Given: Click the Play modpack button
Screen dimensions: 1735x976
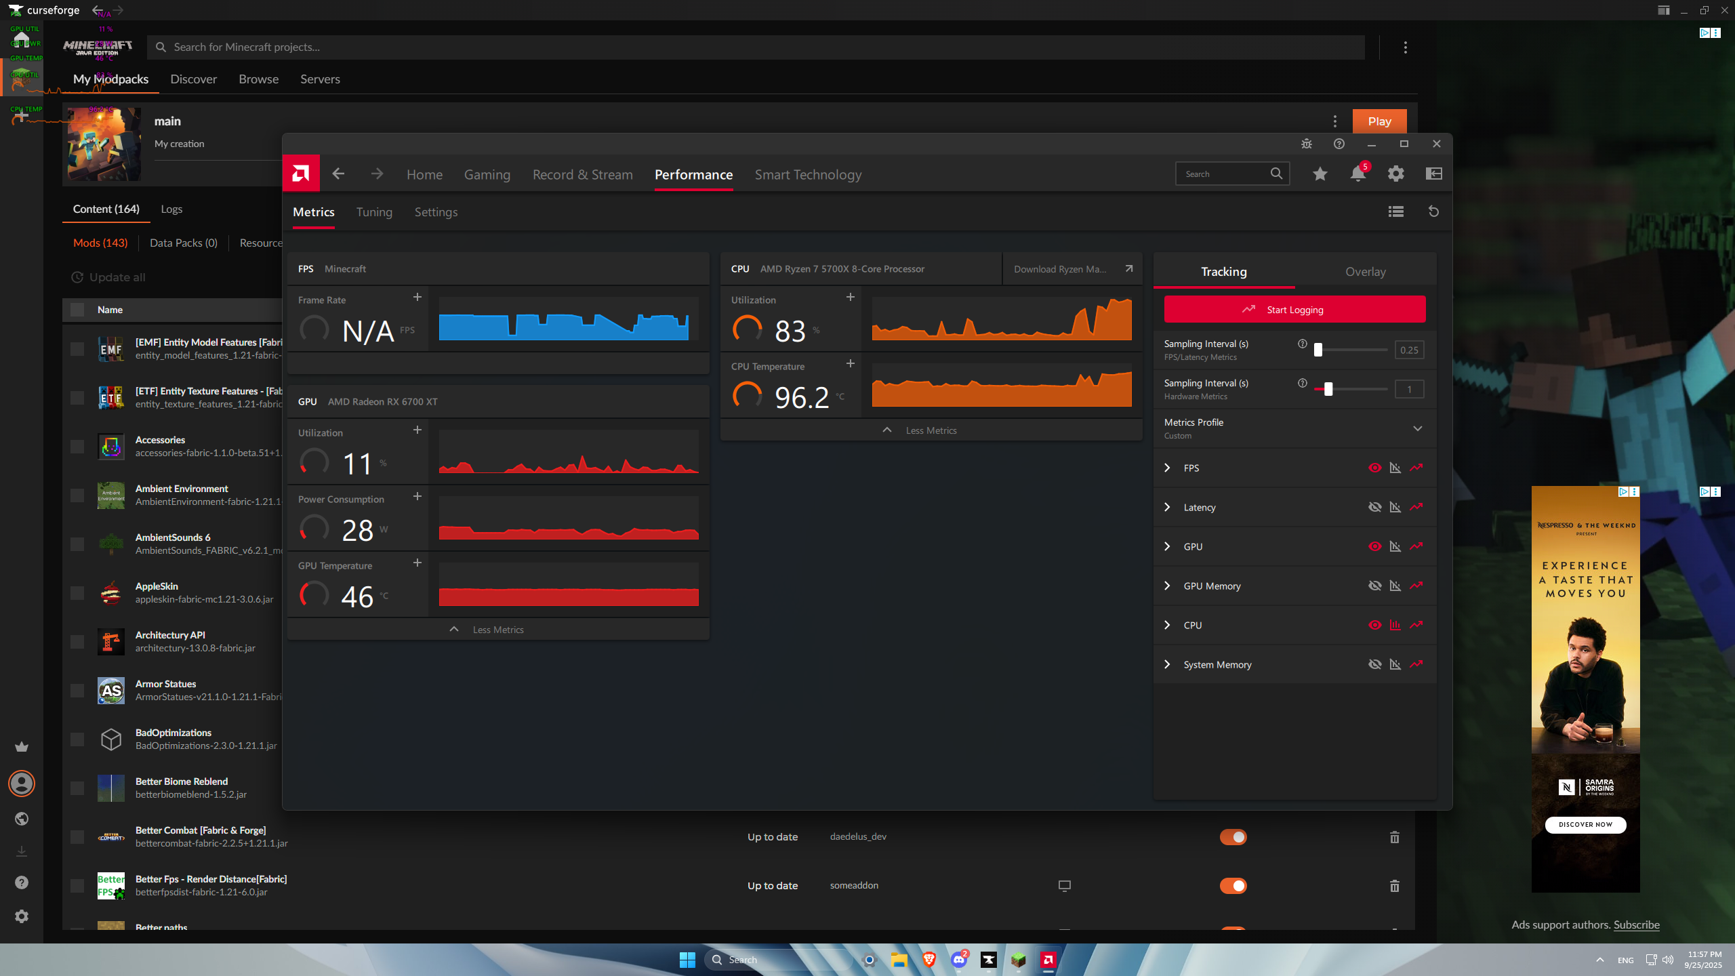Looking at the screenshot, I should pos(1379,121).
